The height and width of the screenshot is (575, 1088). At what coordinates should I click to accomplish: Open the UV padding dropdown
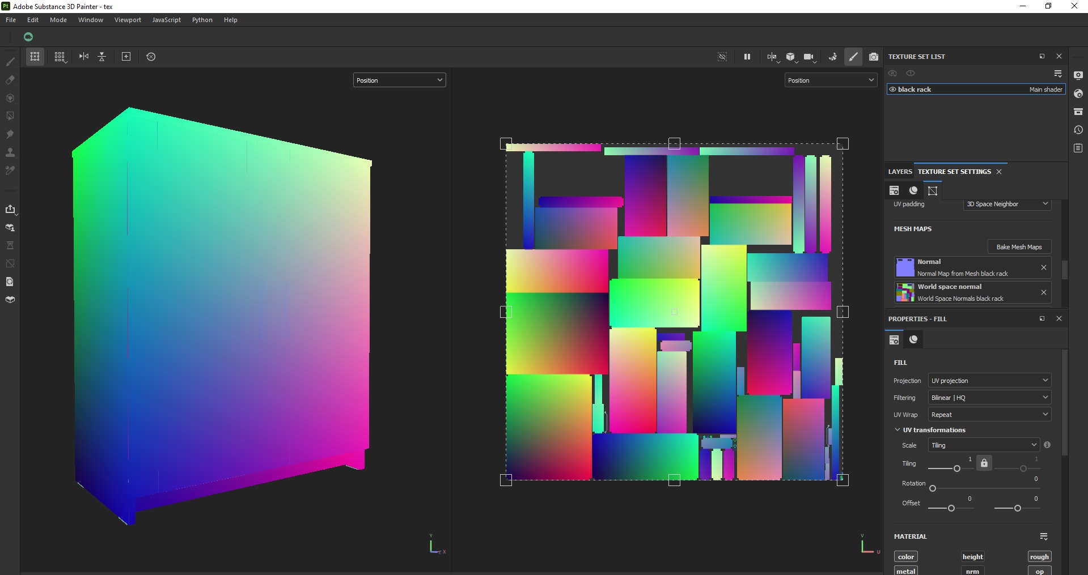pos(1007,204)
